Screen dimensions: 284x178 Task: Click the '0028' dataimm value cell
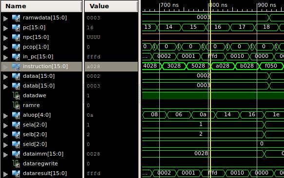[x=93, y=154]
